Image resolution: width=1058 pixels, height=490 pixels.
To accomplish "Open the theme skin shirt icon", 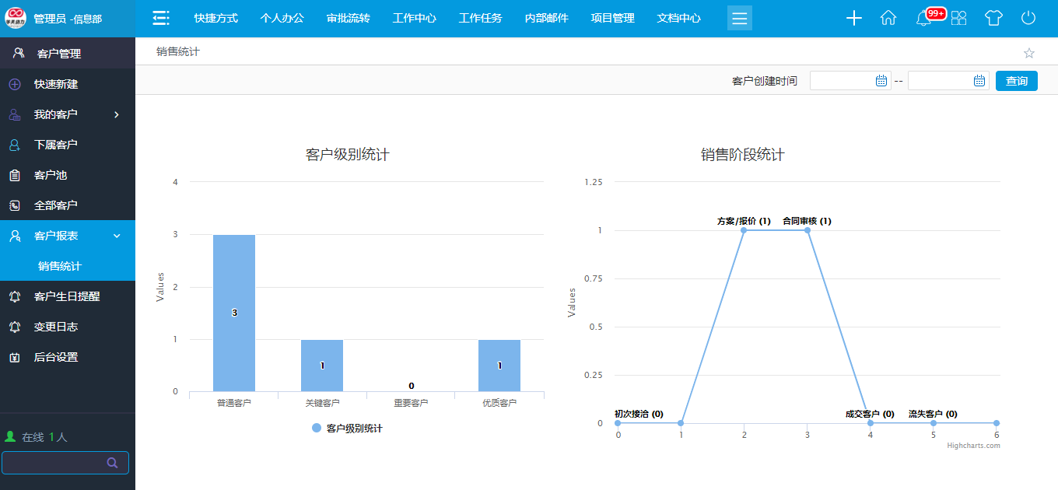I will tap(993, 19).
